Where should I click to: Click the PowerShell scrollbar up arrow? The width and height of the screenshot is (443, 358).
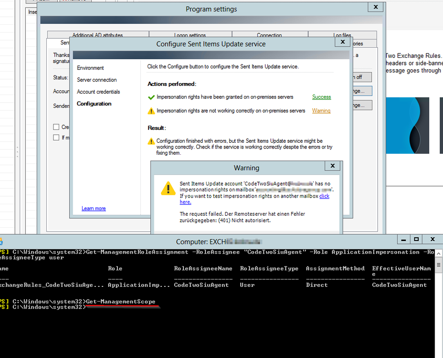[x=439, y=251]
